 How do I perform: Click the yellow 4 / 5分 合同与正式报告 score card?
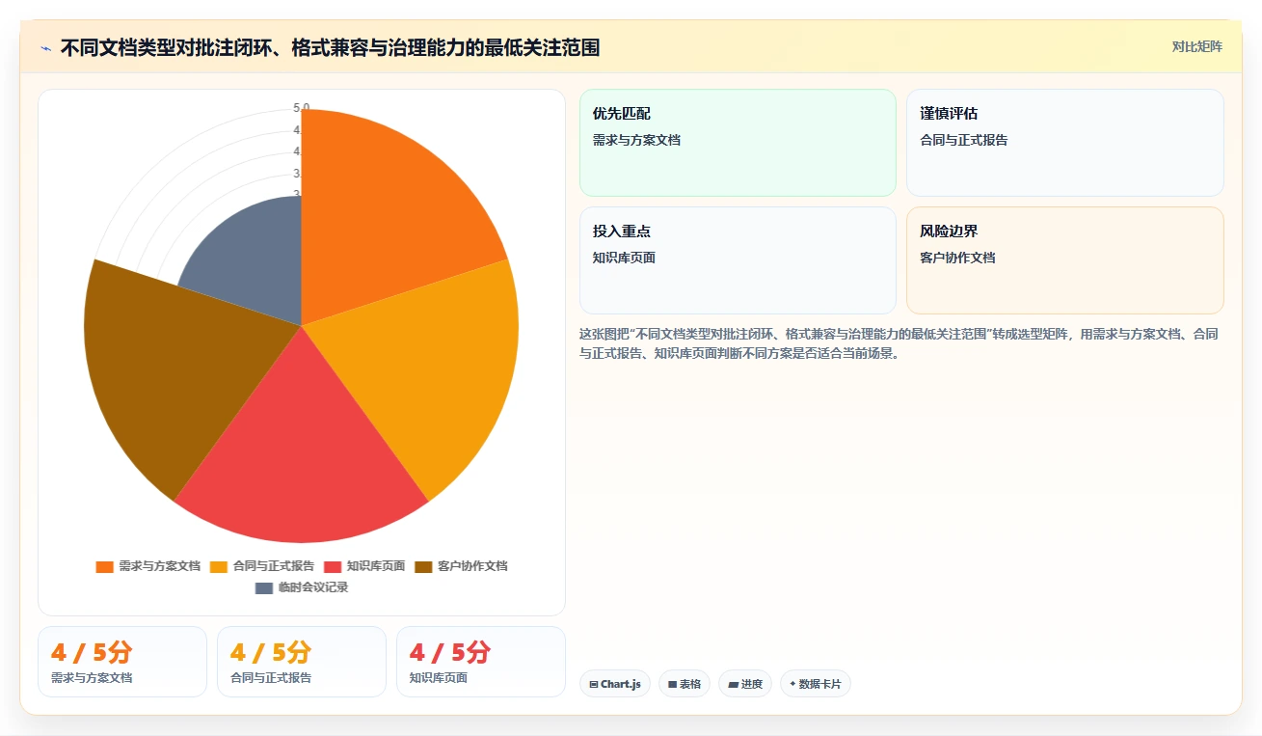pyautogui.click(x=302, y=662)
